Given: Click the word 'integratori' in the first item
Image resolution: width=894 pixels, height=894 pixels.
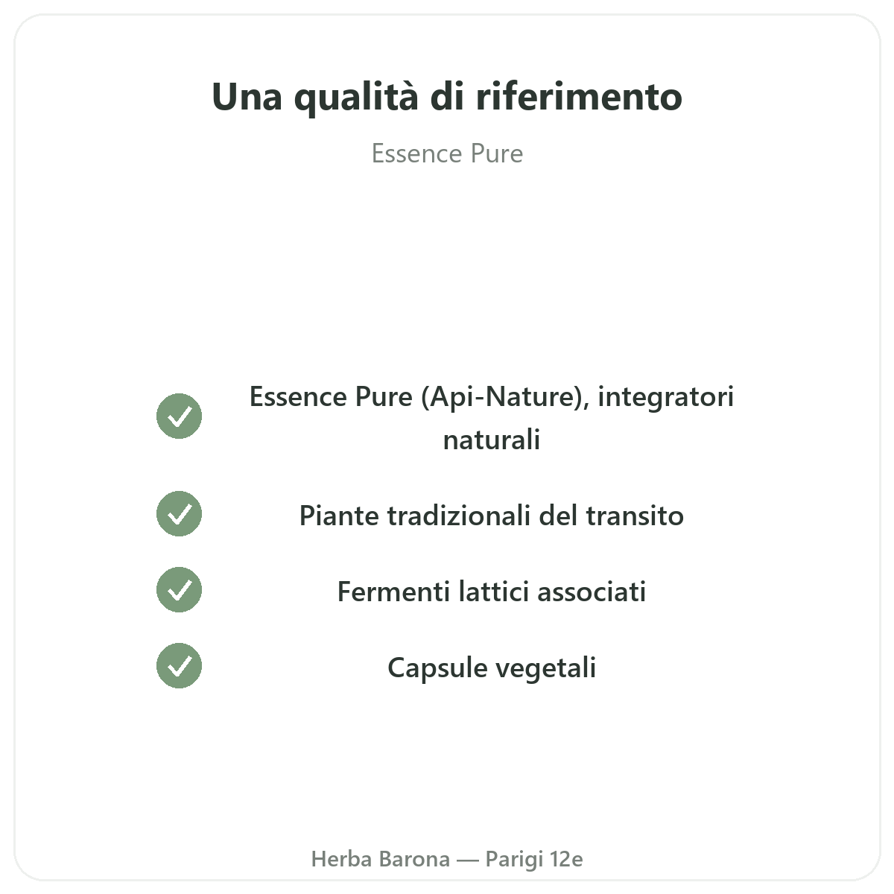Looking at the screenshot, I should 666,397.
